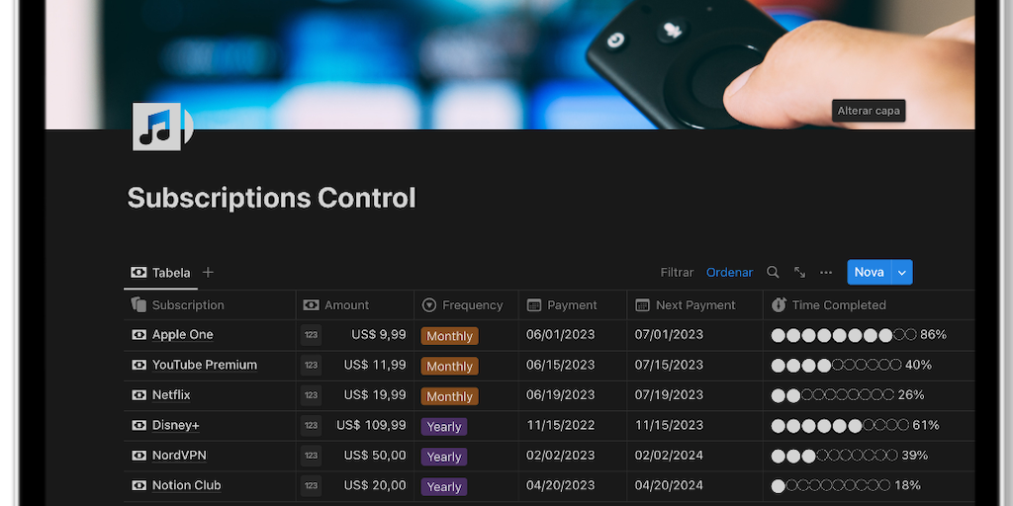1013x506 pixels.
Task: Open the search icon in table toolbar
Action: [774, 273]
